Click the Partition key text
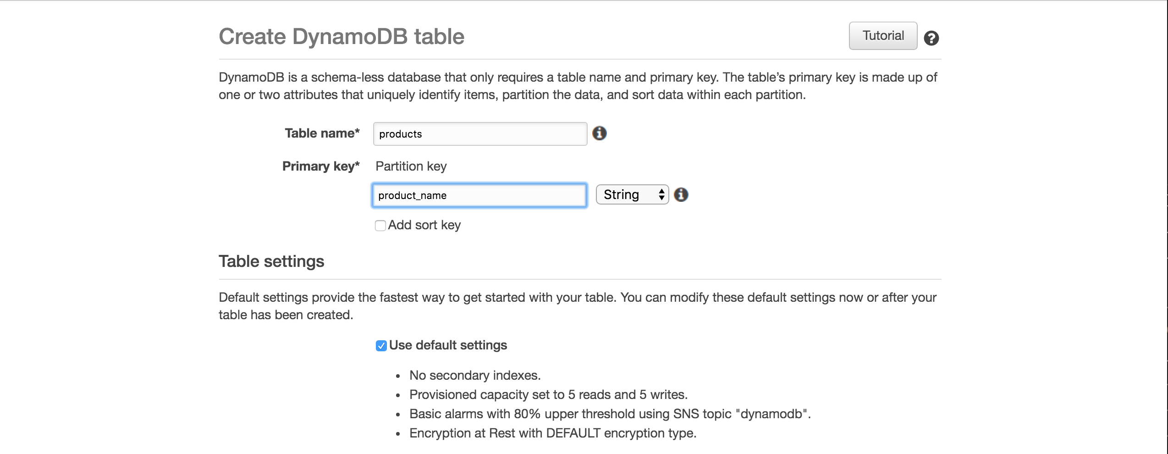 click(x=411, y=166)
